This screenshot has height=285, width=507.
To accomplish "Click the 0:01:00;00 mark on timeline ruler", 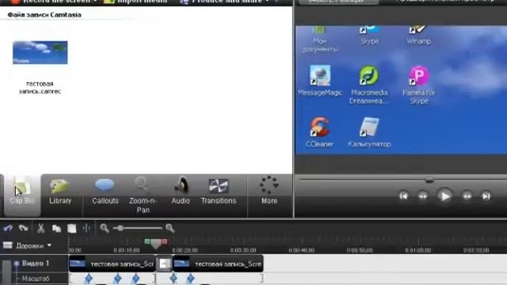I will coord(417,250).
